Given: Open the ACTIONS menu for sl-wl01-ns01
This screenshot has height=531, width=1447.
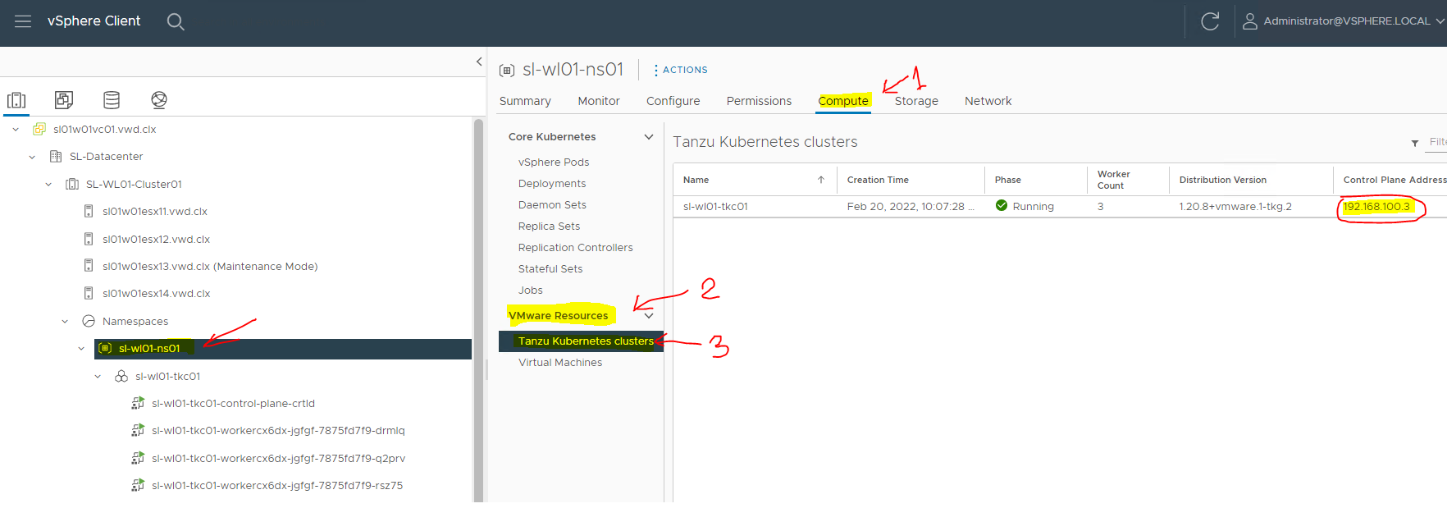Looking at the screenshot, I should click(681, 71).
